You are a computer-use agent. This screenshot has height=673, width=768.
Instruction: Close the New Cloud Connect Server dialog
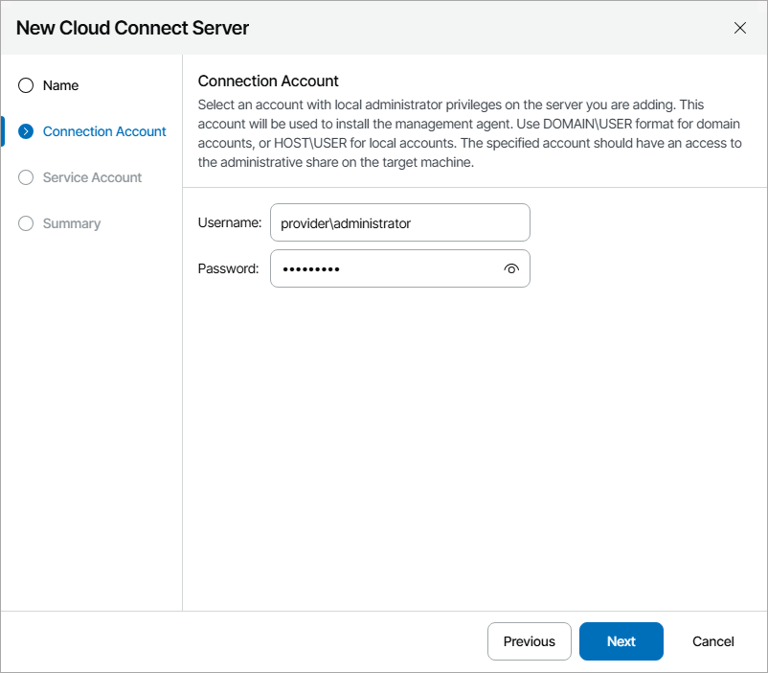tap(740, 28)
